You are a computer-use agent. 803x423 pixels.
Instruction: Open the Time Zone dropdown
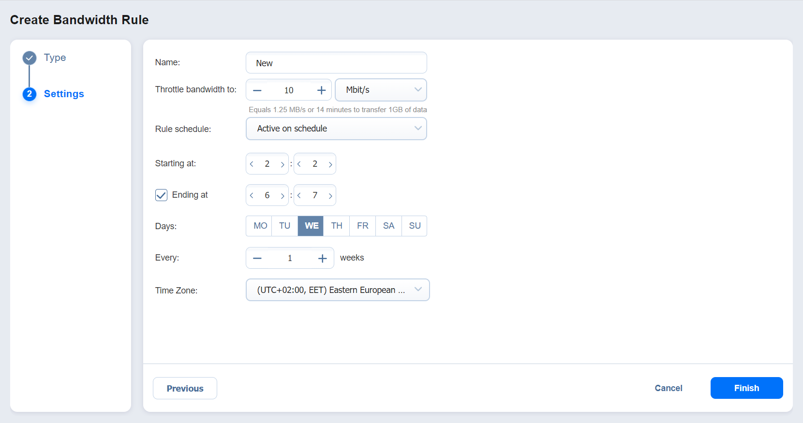coord(338,290)
